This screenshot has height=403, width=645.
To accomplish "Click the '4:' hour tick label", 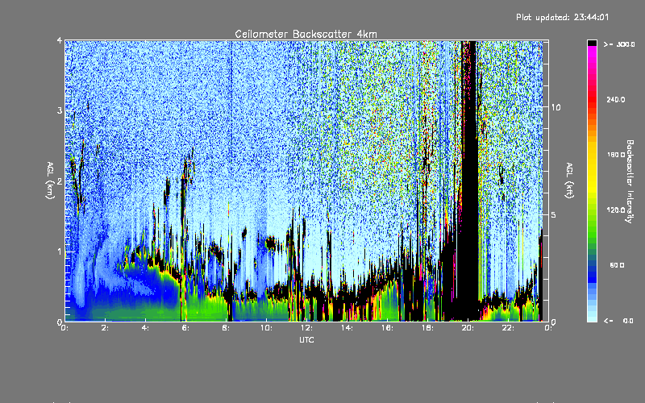I will tap(146, 328).
